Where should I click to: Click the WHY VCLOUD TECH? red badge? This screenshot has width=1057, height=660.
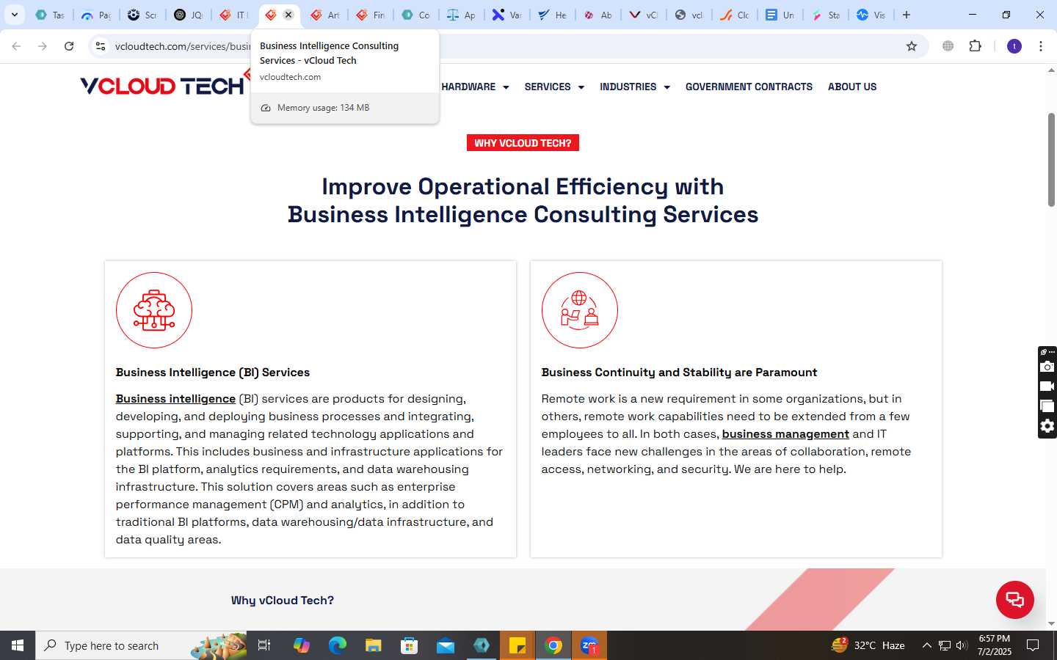tap(523, 143)
